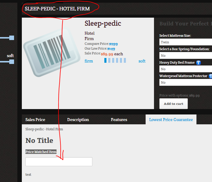Click the No Title heading
Viewport: 212px width, 182px height.
click(x=39, y=140)
